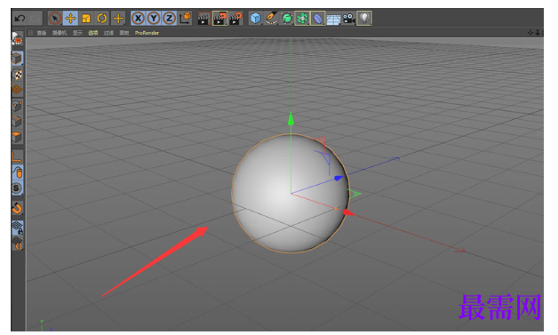Toggle Locked Workplane grid lock icon
The image size is (558, 335).
pos(18,227)
